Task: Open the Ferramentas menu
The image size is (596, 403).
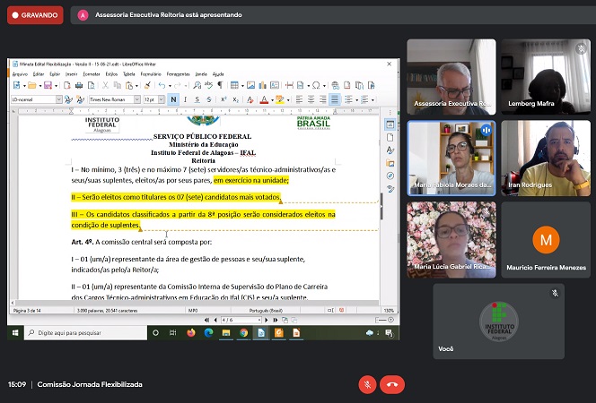Action: click(x=178, y=73)
